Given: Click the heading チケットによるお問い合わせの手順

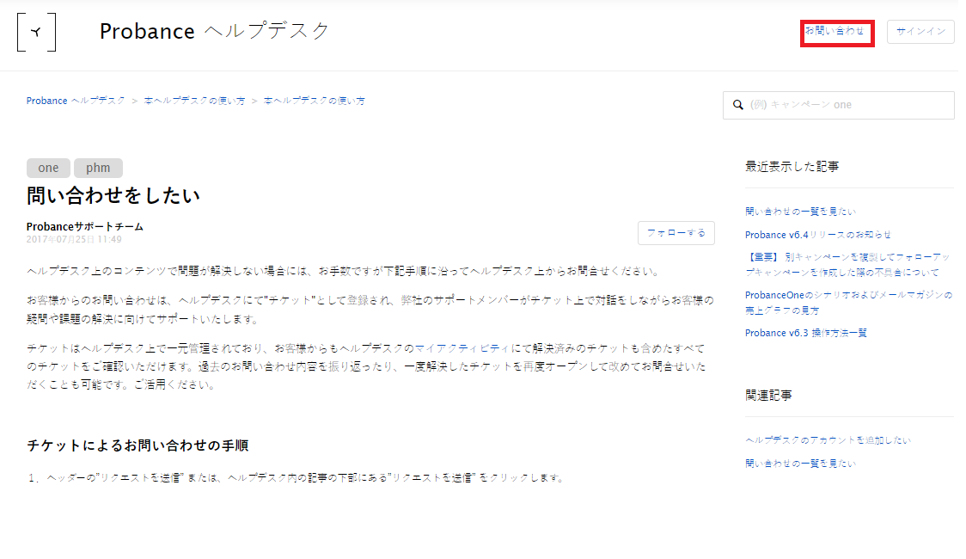Looking at the screenshot, I should 138,445.
